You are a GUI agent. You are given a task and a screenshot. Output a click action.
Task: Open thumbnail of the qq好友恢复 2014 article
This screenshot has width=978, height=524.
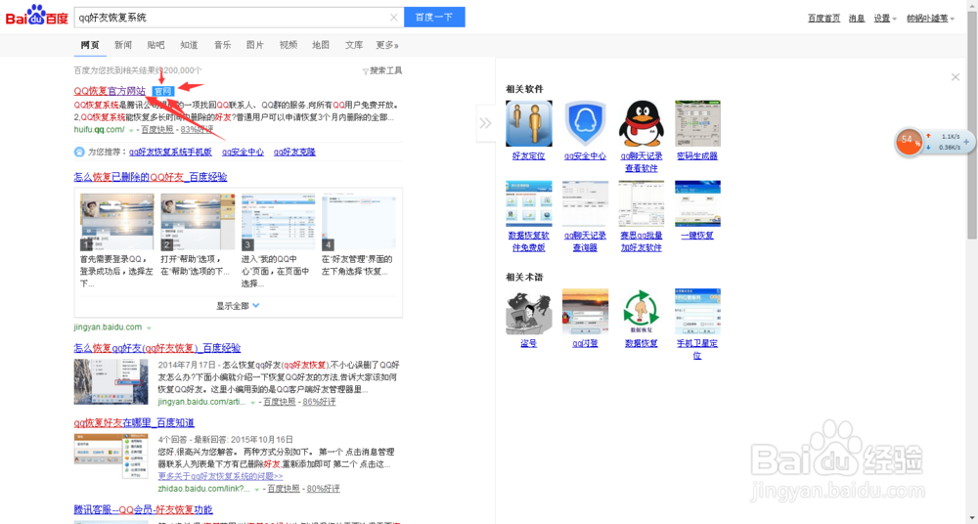(111, 382)
